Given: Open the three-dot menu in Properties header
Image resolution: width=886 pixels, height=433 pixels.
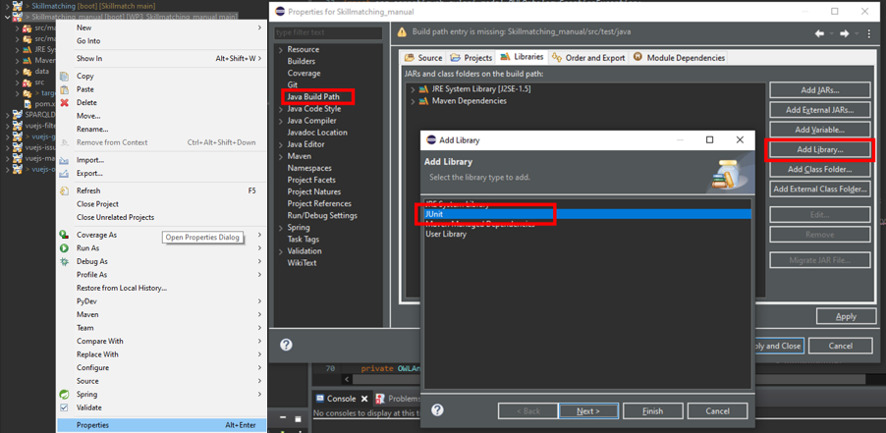Looking at the screenshot, I should [x=869, y=33].
